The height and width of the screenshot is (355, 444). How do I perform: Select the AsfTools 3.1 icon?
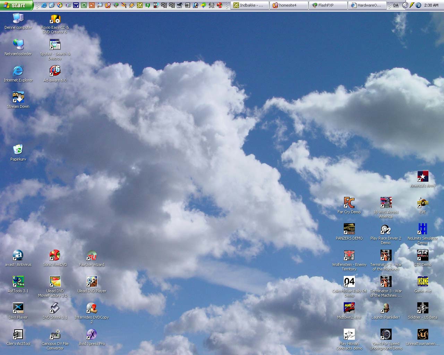coord(18,285)
